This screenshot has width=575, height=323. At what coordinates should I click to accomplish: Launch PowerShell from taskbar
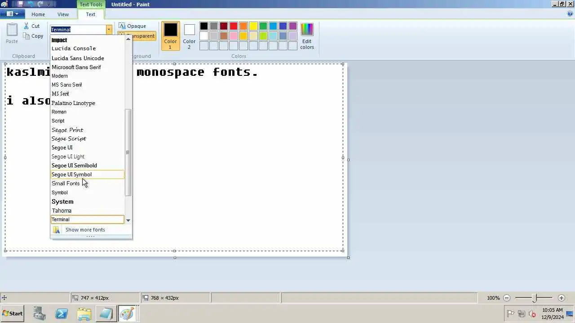coord(62,314)
